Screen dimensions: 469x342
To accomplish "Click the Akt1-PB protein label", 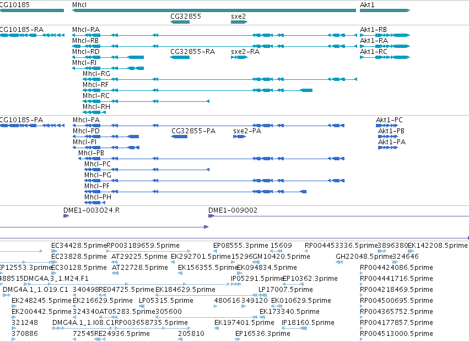I will [391, 131].
